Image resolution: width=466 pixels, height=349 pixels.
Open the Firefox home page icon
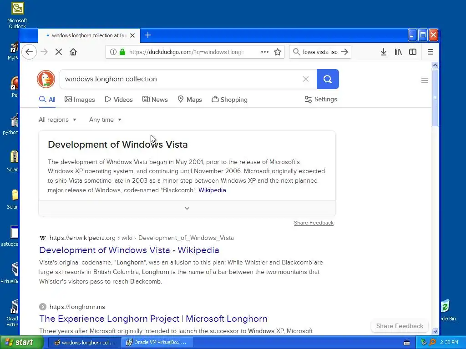[73, 52]
